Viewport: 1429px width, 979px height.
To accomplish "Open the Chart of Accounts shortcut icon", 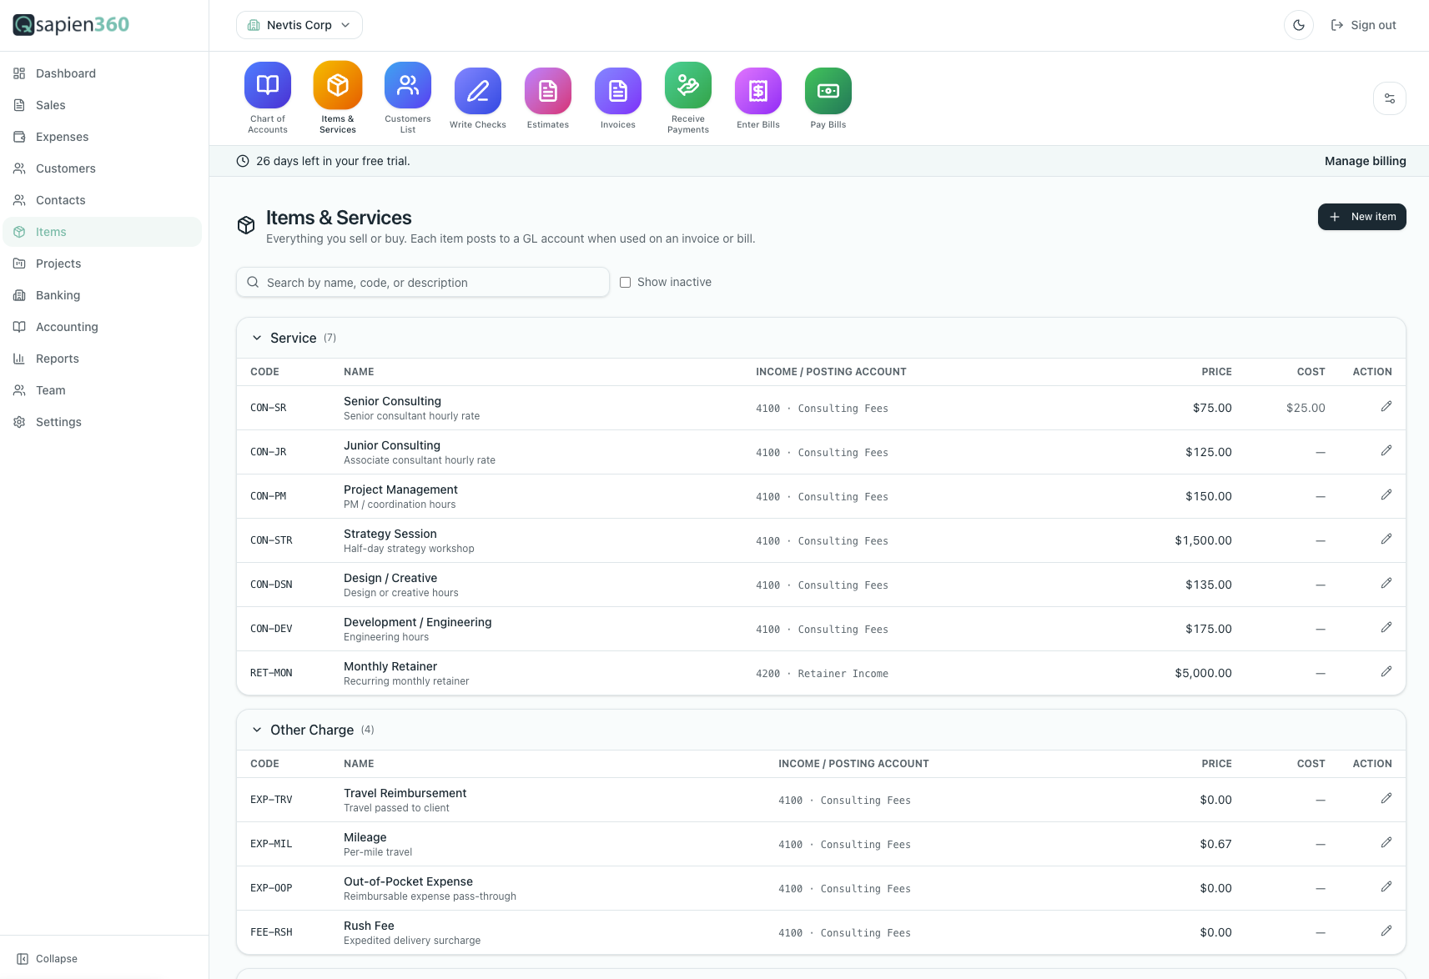I will click(268, 85).
